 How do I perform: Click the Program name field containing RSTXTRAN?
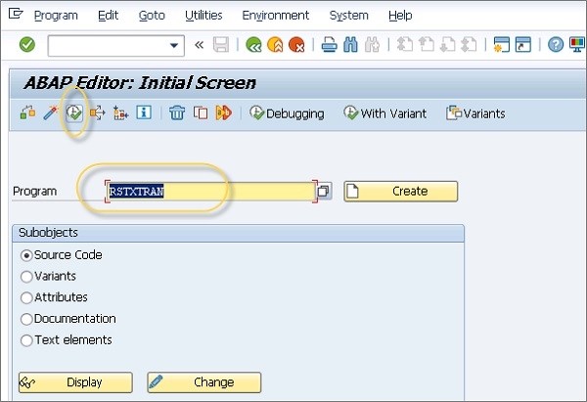210,192
